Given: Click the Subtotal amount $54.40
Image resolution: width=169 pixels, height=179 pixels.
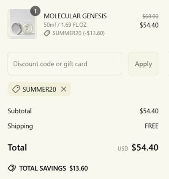Looking at the screenshot, I should (149, 111).
